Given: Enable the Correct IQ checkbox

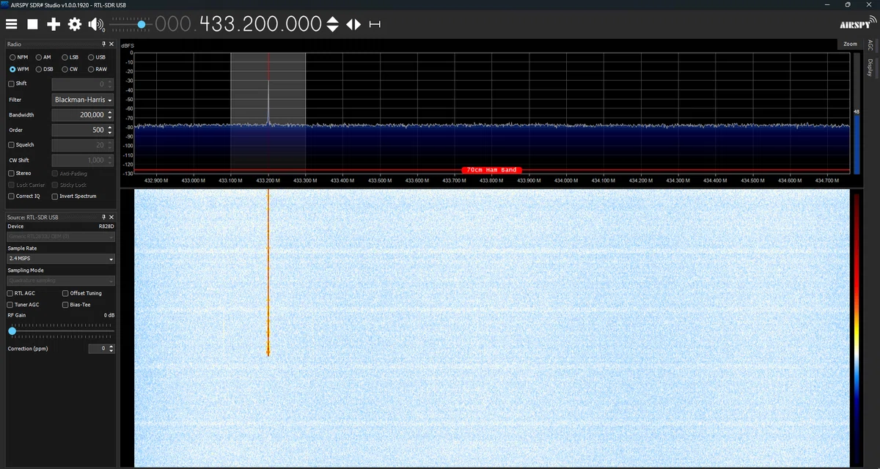Looking at the screenshot, I should 11,196.
